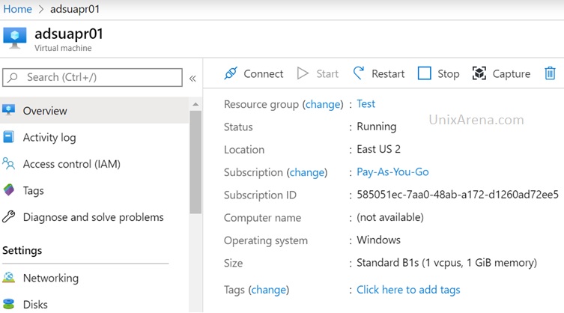The image size is (564, 313).
Task: Click change link next to Resource group
Action: [323, 104]
